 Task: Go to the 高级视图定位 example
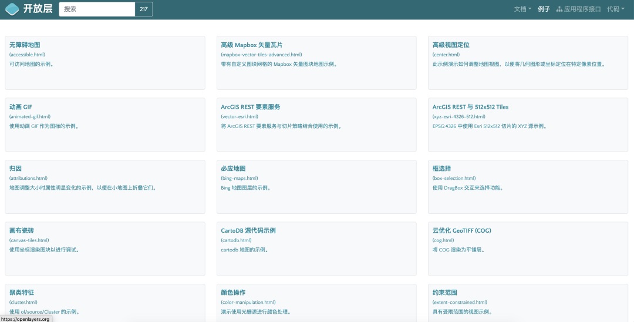[x=451, y=45]
